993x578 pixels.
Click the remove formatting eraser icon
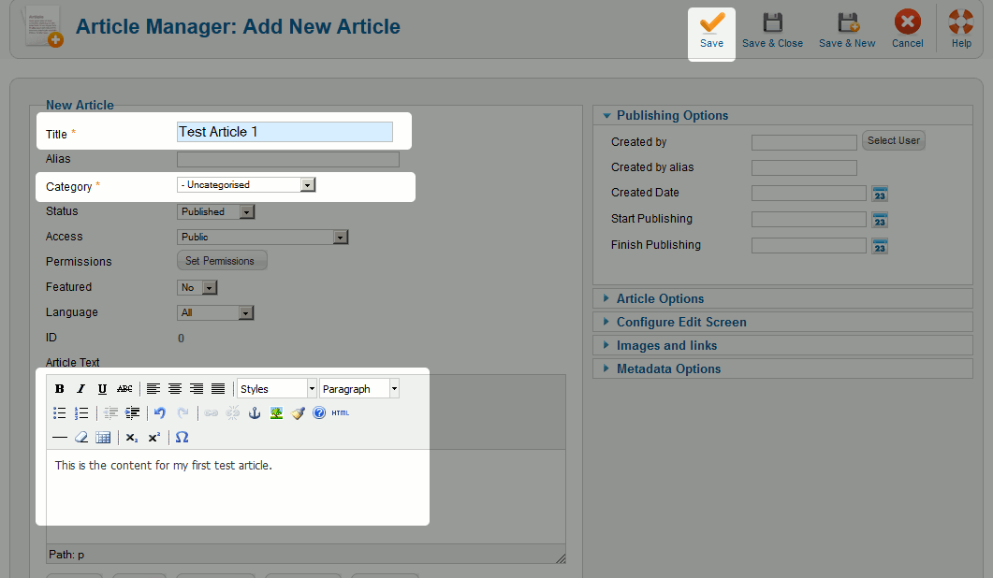(x=81, y=438)
